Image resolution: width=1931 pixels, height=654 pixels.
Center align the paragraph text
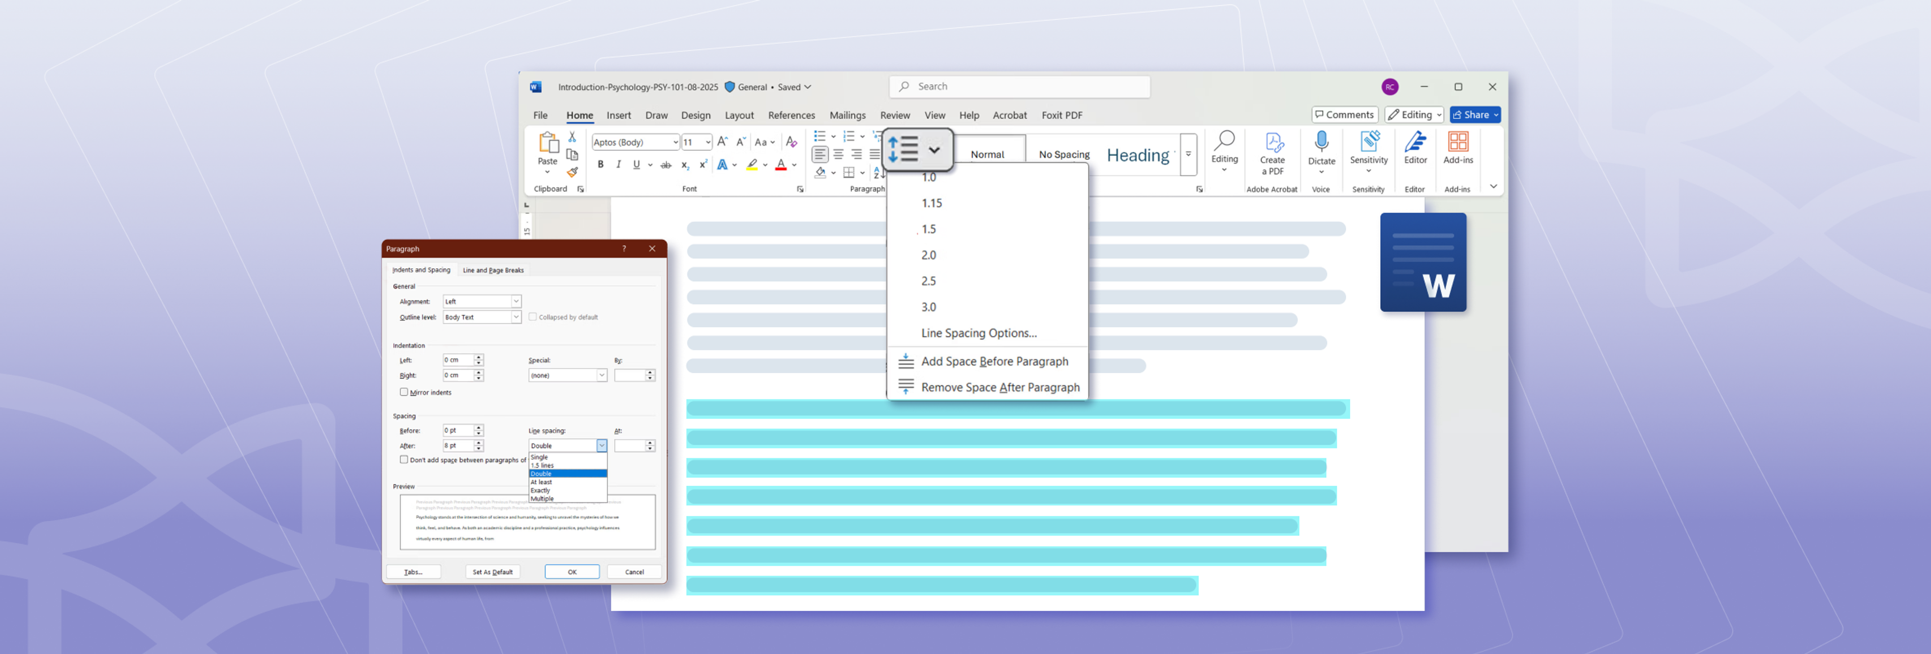(x=838, y=154)
